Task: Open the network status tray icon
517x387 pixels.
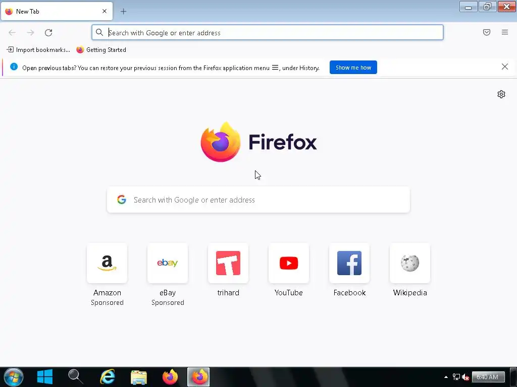Action: [x=456, y=377]
